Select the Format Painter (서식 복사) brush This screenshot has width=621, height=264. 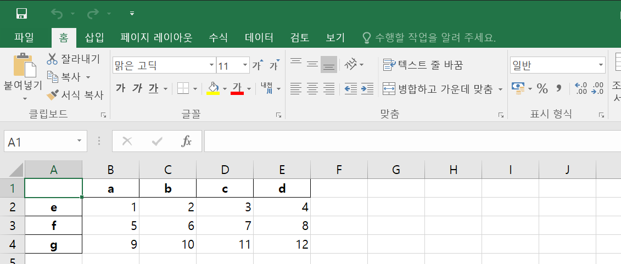(53, 95)
